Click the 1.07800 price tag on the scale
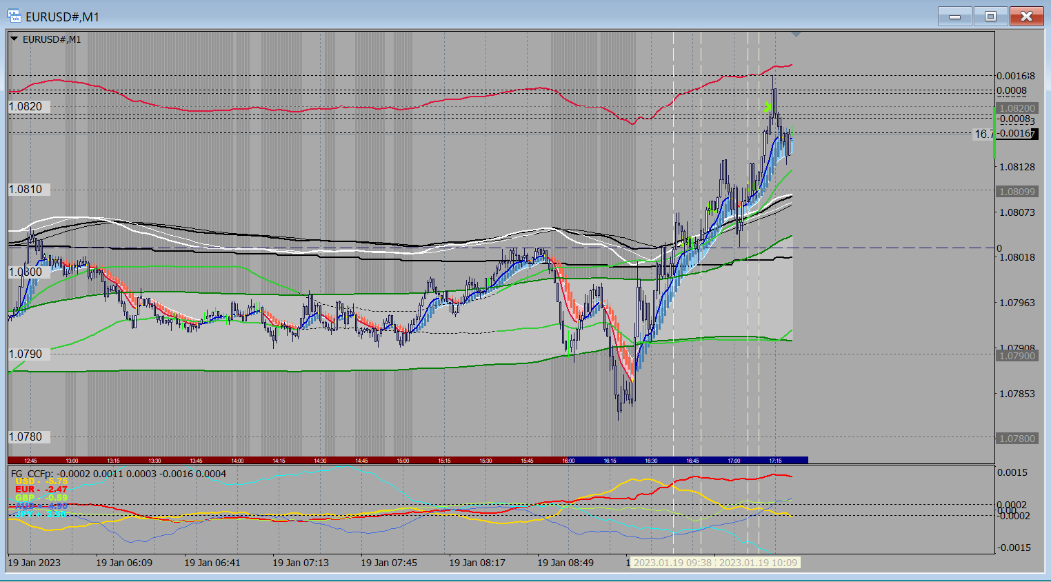The height and width of the screenshot is (582, 1051). pos(1017,439)
